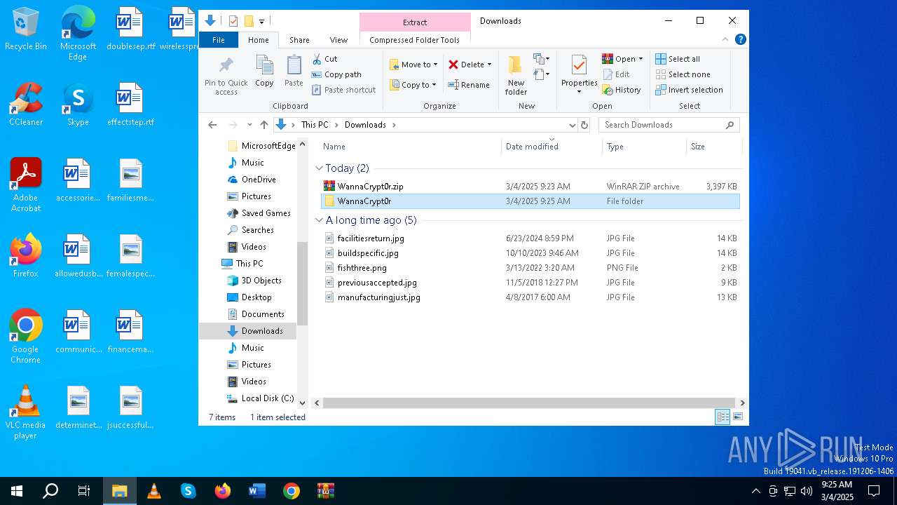Viewport: 897px width, 505px height.
Task: Switch to the Share tab
Action: (299, 40)
